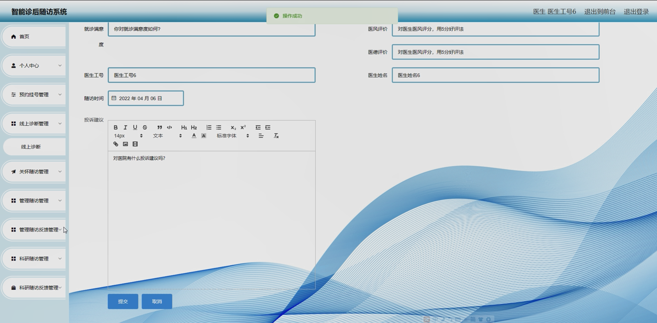Open the text color picker (A icon)
Image resolution: width=657 pixels, height=323 pixels.
point(194,136)
